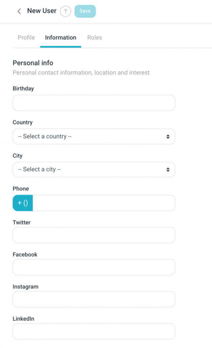Focus the Facebook input field
212x348 pixels.
[94, 267]
